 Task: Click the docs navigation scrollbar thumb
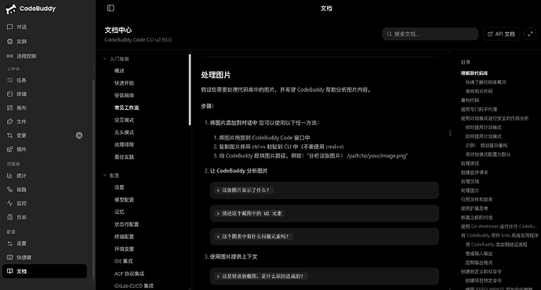[190, 89]
